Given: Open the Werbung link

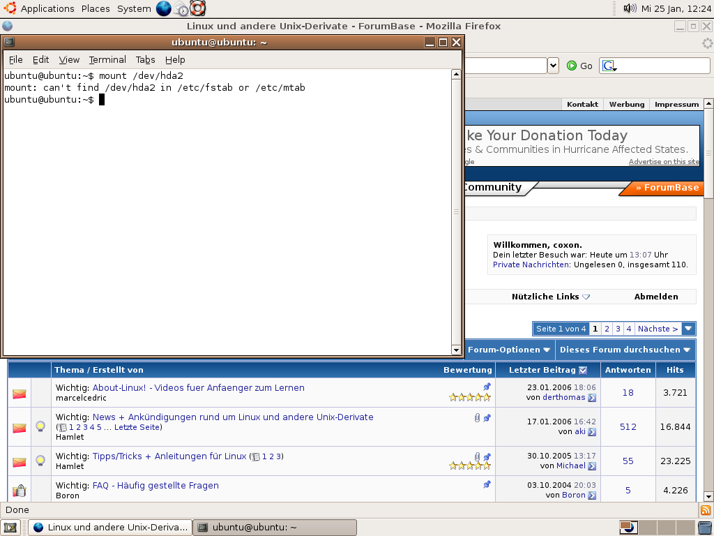Looking at the screenshot, I should coord(627,105).
